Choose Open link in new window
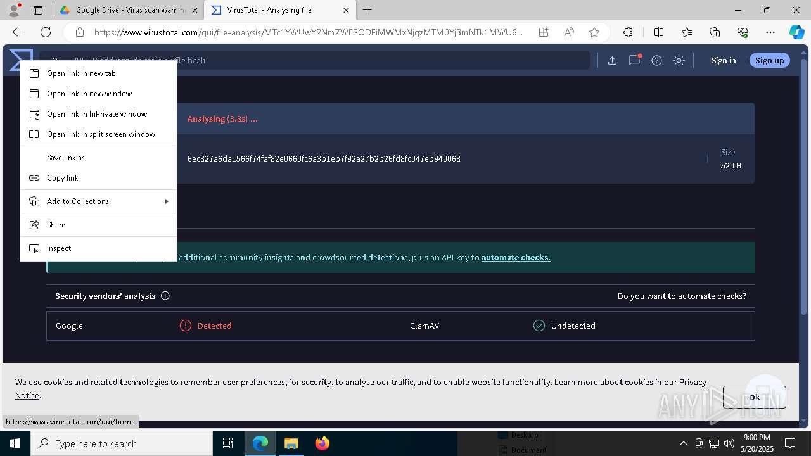The width and height of the screenshot is (811, 456). [98, 94]
